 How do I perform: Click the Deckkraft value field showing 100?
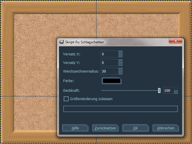pos(168,91)
